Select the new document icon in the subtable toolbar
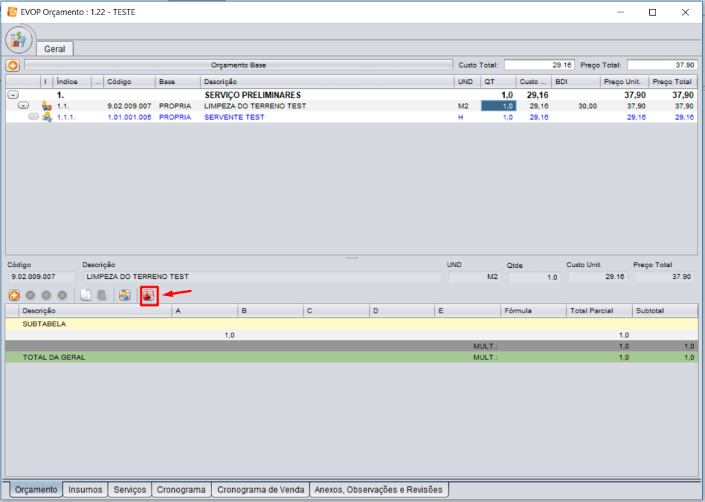 (85, 295)
